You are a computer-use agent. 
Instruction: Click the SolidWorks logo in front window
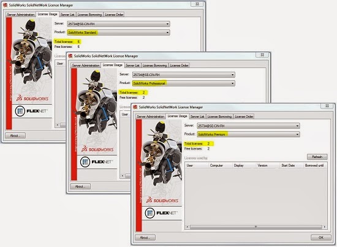coord(162,200)
